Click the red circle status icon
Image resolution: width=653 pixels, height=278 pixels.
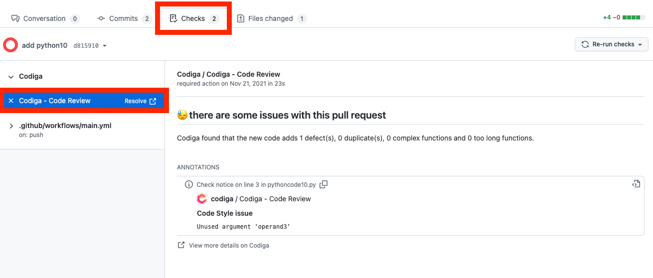tap(10, 45)
